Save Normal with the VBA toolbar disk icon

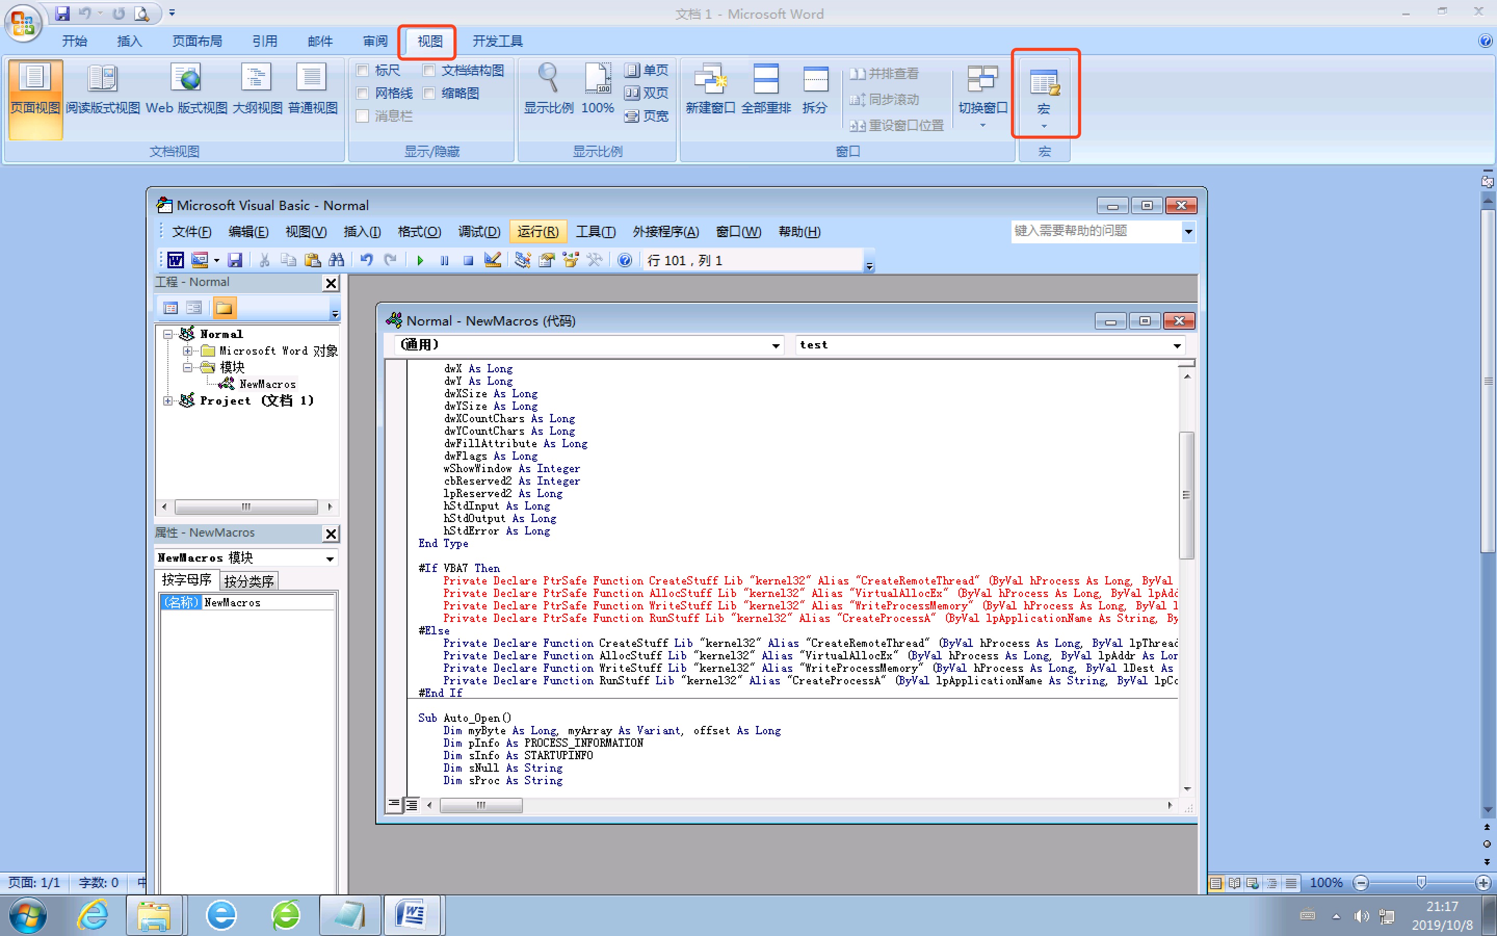[235, 260]
